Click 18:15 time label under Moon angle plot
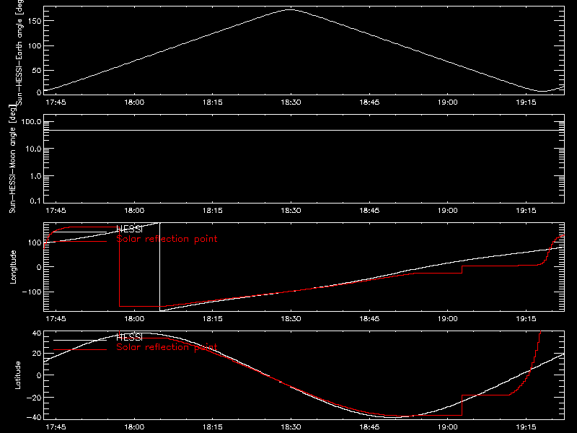The width and height of the screenshot is (577, 433). [x=213, y=211]
